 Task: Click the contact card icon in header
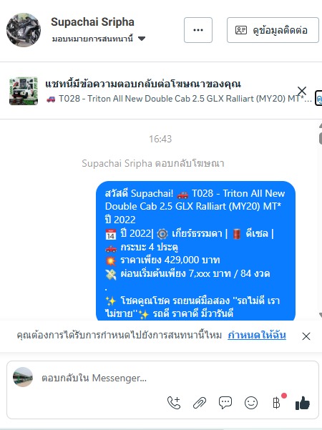click(241, 30)
